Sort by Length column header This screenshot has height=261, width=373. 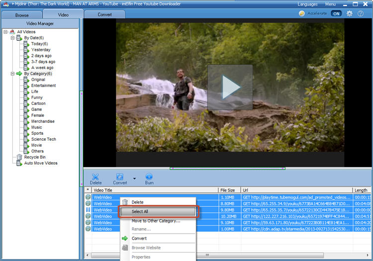[x=362, y=190]
